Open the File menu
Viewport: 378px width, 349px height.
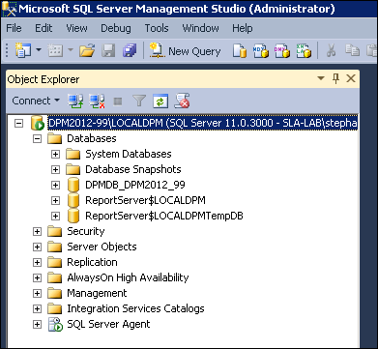14,28
